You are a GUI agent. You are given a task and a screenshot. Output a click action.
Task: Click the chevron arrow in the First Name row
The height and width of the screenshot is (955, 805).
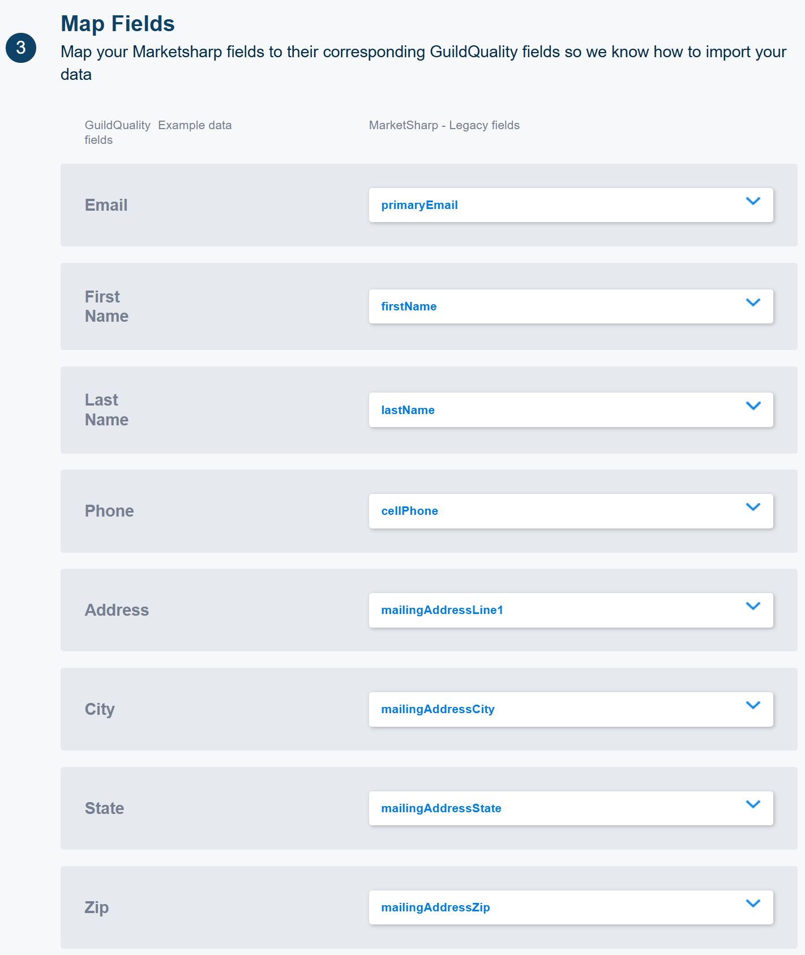click(x=753, y=302)
